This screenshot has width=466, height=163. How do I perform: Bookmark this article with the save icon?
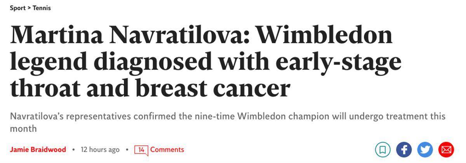click(383, 150)
